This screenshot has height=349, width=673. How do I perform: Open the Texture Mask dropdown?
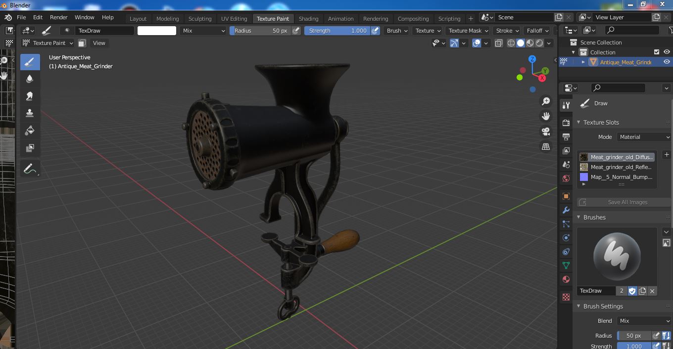coord(468,31)
